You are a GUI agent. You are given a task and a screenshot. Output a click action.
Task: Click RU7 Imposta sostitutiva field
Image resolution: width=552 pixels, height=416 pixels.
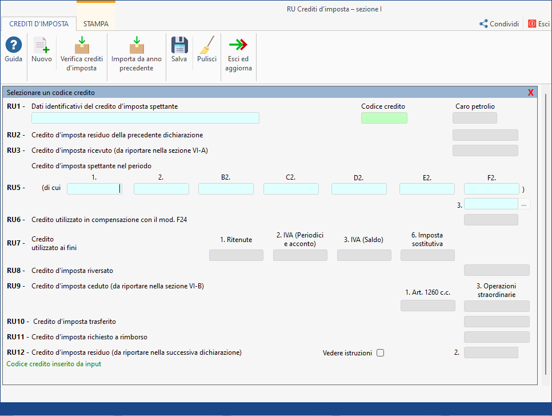click(x=428, y=255)
